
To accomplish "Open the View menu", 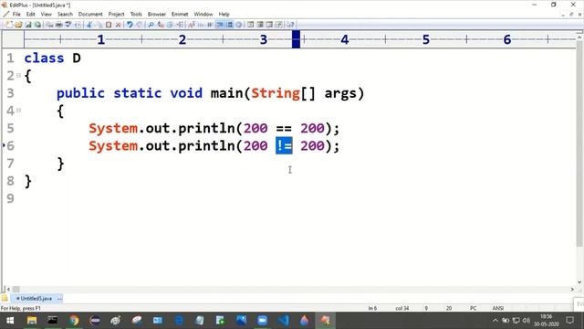I will click(47, 15).
